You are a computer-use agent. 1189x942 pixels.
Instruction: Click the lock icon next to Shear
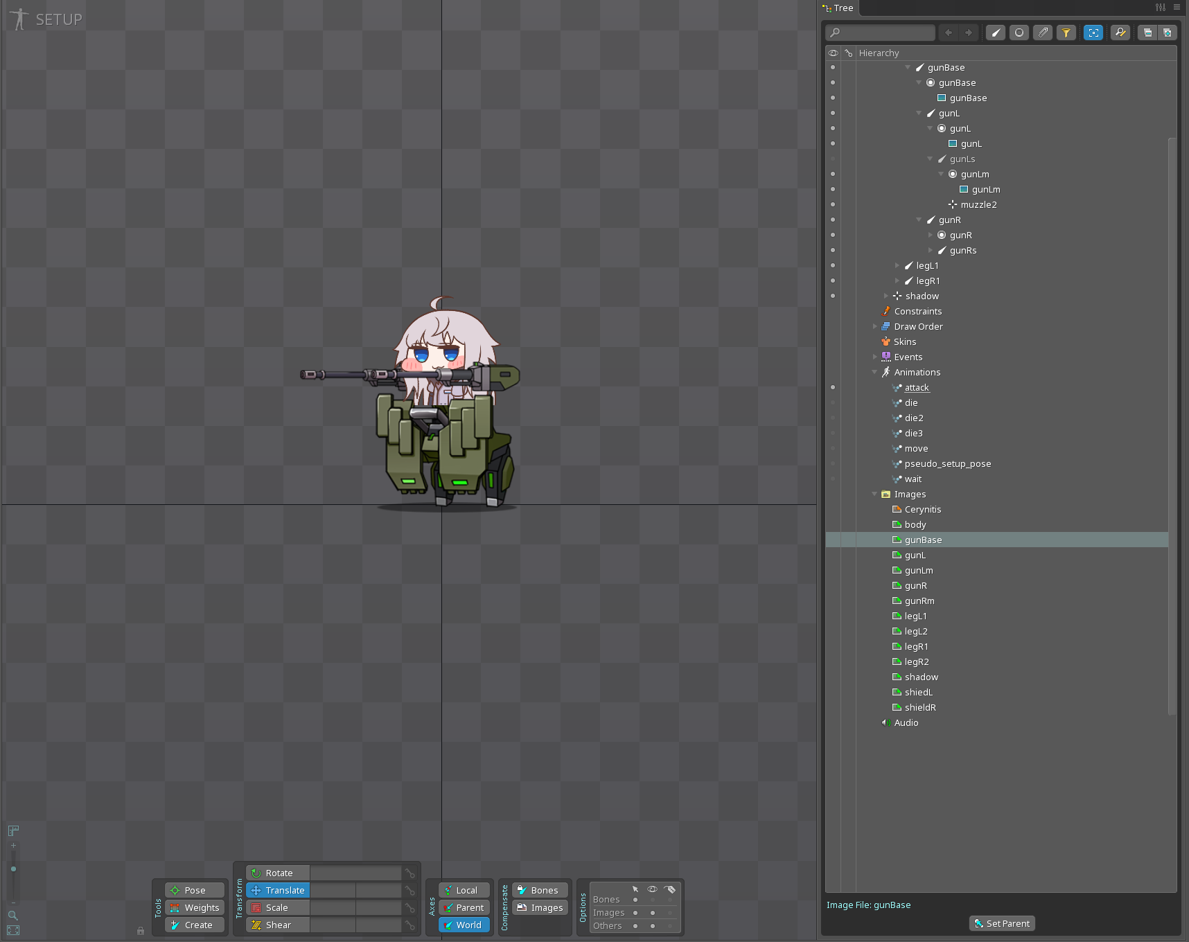pyautogui.click(x=410, y=925)
